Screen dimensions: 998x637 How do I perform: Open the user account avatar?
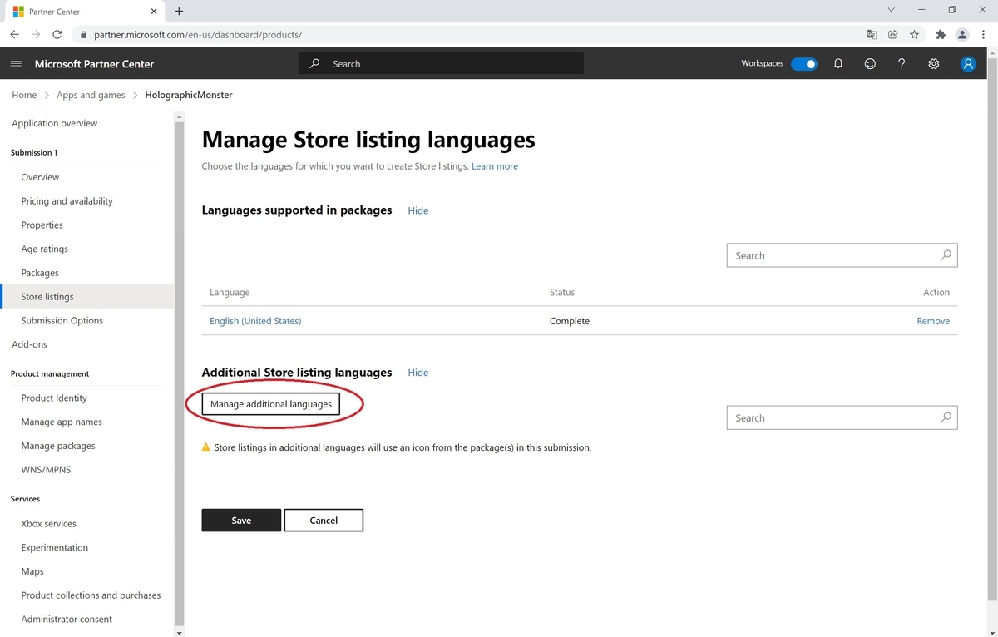click(968, 64)
